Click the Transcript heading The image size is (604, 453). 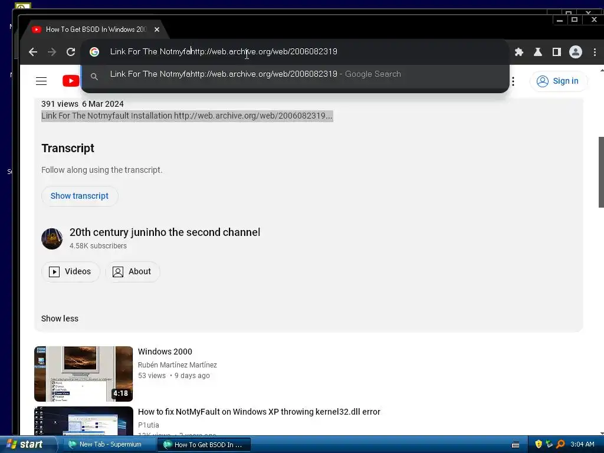(68, 148)
